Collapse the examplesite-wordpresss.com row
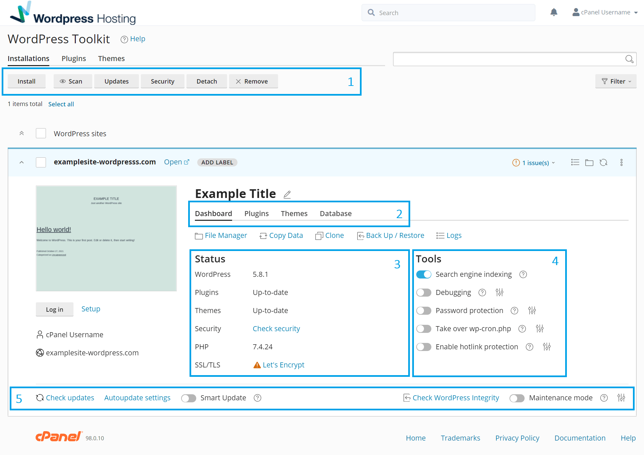 pos(21,162)
